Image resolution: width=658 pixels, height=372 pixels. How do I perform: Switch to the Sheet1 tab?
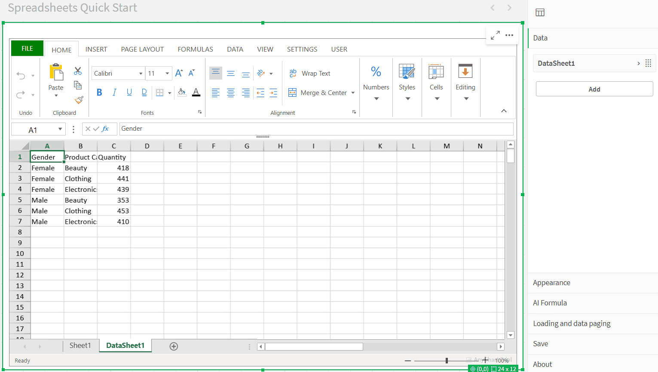pos(80,345)
